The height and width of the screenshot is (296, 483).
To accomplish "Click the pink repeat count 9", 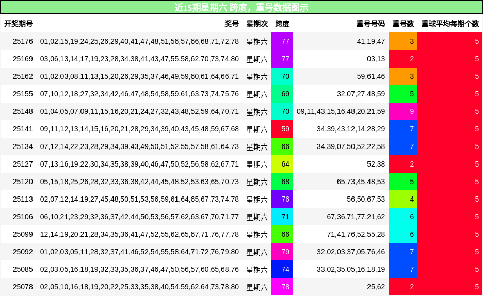I will [x=403, y=111].
